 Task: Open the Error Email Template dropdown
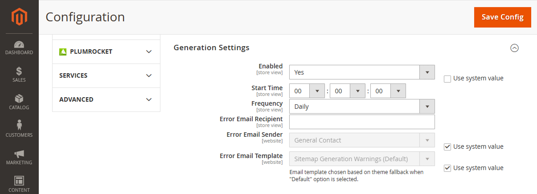362,159
